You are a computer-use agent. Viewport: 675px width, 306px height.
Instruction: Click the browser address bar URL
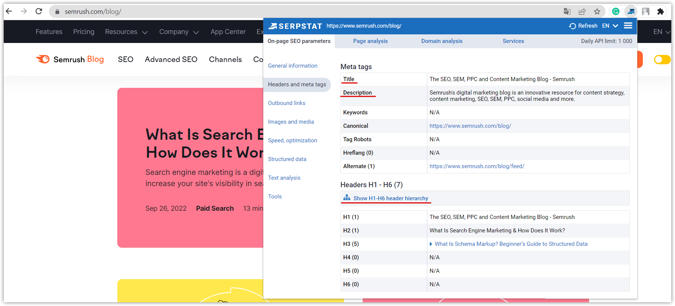[x=93, y=12]
